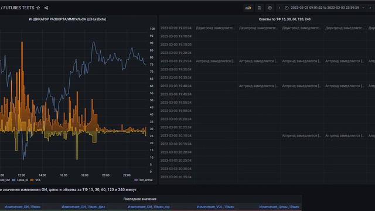This screenshot has width=375, height=211.
Task: Click first Аптренд замедляется cell in 19:40:04 row
Action: click(x=258, y=86)
